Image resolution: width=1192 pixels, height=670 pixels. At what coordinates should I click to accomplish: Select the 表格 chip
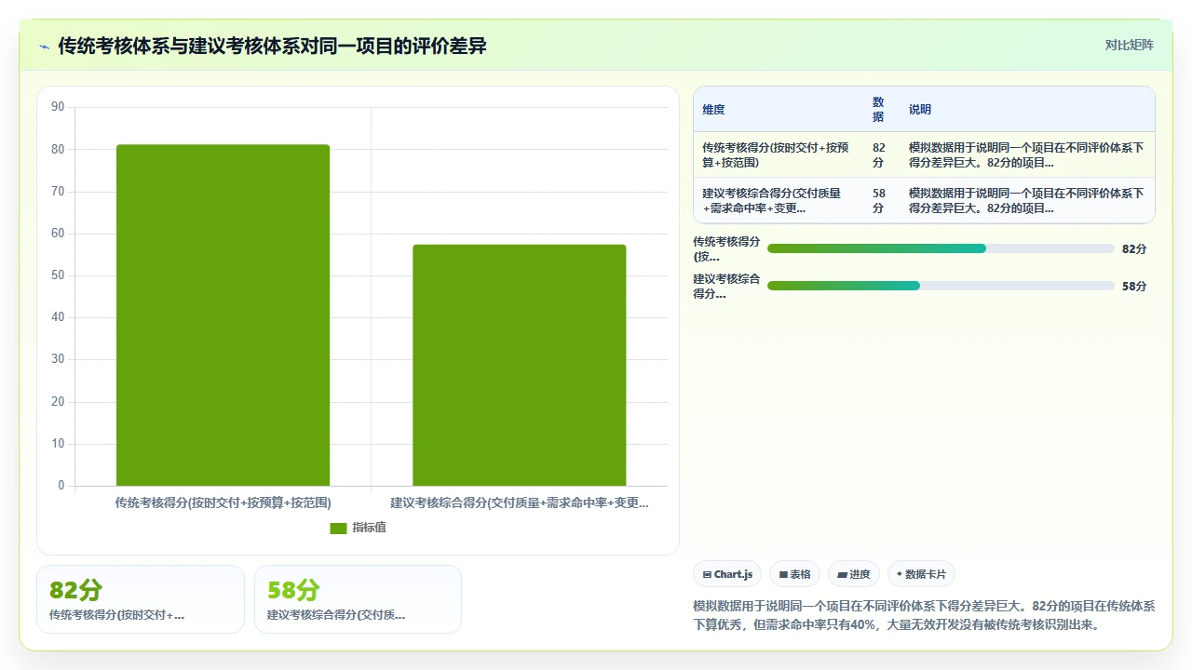794,574
